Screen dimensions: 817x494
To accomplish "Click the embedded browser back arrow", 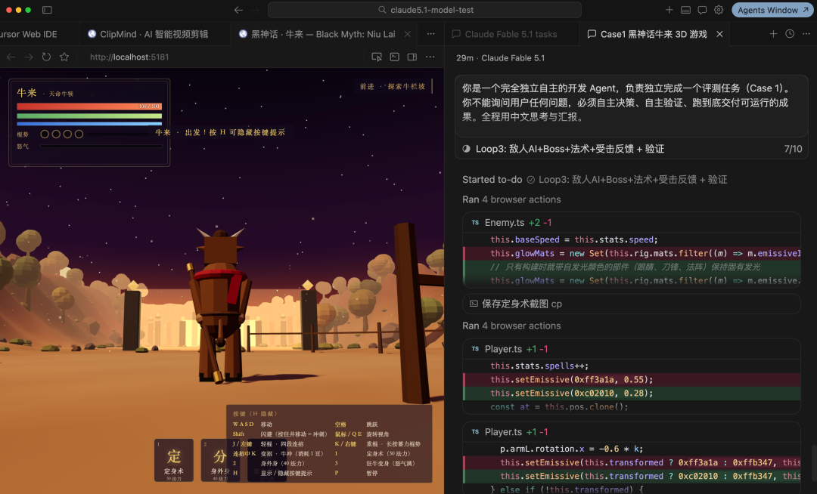I will click(x=11, y=57).
